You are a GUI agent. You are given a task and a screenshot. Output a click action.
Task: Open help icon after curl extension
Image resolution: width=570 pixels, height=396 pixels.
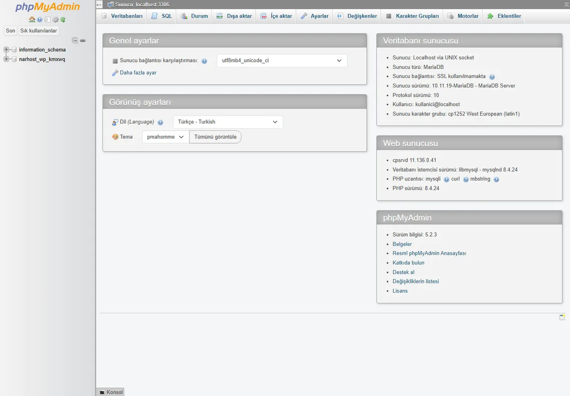(466, 179)
